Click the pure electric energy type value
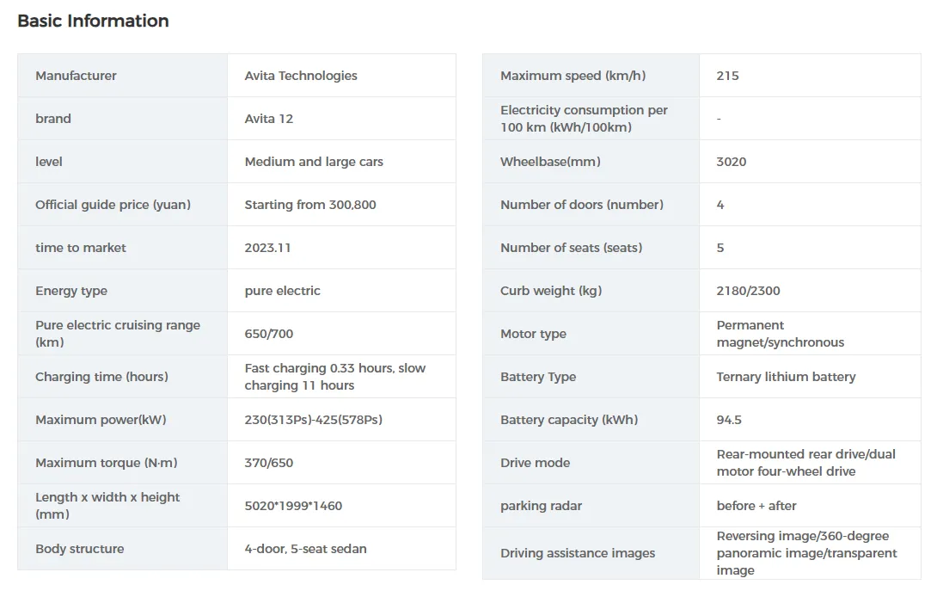This screenshot has width=937, height=597. 282,291
